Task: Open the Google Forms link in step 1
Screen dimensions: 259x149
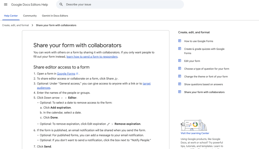Action: (66, 73)
